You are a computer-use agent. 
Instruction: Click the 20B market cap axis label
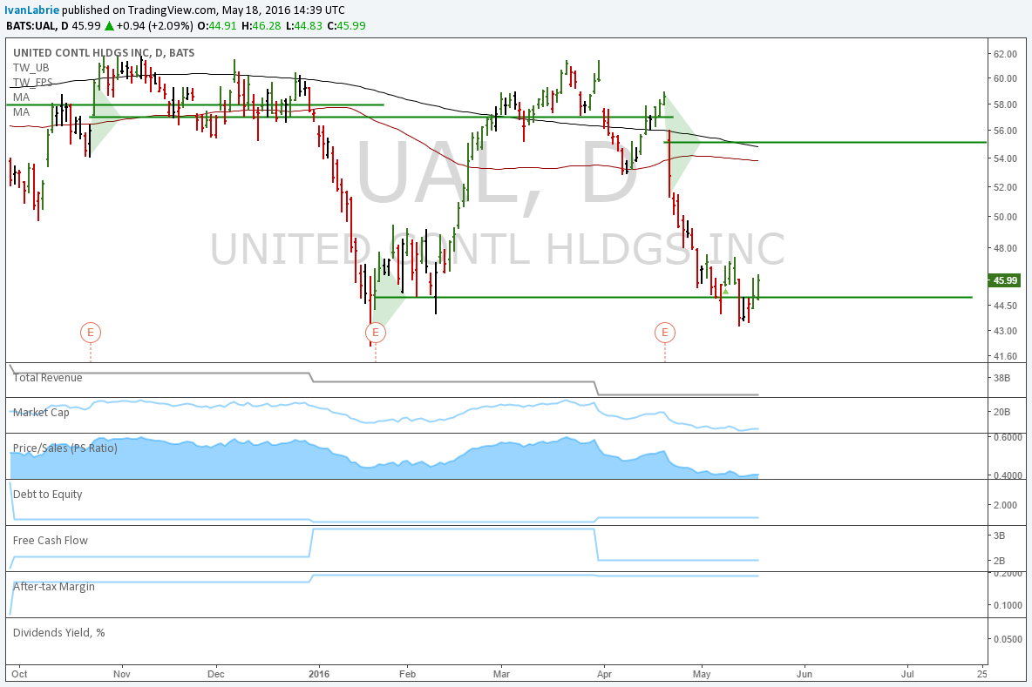click(x=1001, y=412)
